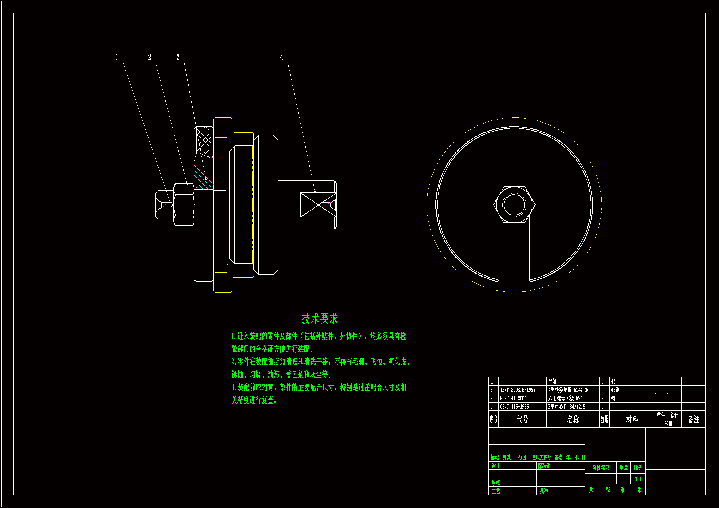Select the GB/T 145-1985 table cell

tap(514, 407)
